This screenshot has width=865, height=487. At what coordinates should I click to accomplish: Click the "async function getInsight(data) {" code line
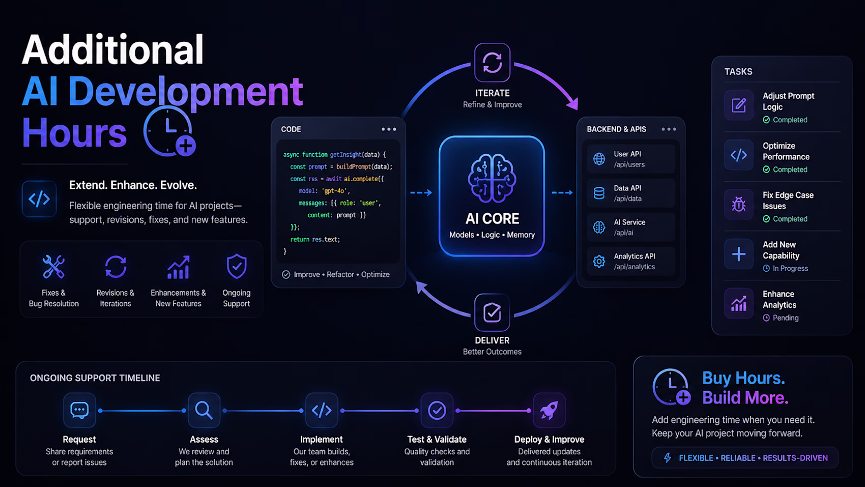pos(335,155)
